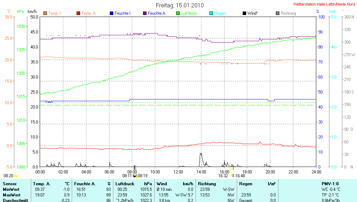Click the orange Temp. I. legend swatch
The width and height of the screenshot is (357, 202).
click(45, 13)
